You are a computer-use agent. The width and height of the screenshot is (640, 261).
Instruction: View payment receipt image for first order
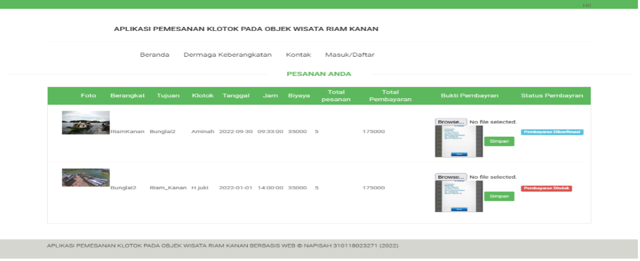point(459,142)
